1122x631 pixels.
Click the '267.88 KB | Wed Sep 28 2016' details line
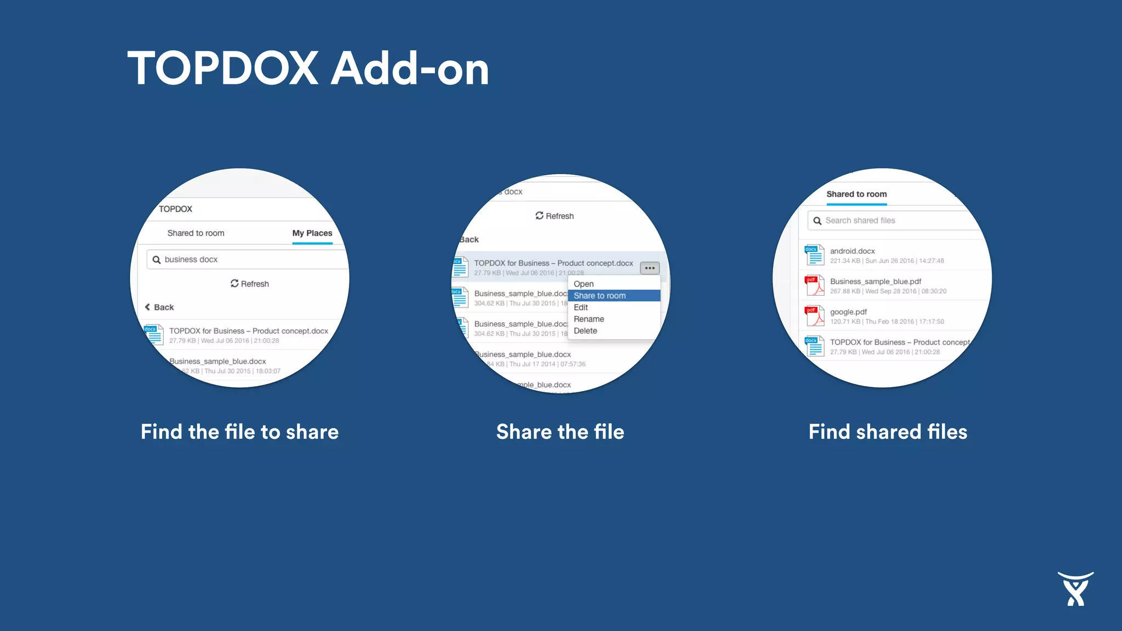coord(888,291)
